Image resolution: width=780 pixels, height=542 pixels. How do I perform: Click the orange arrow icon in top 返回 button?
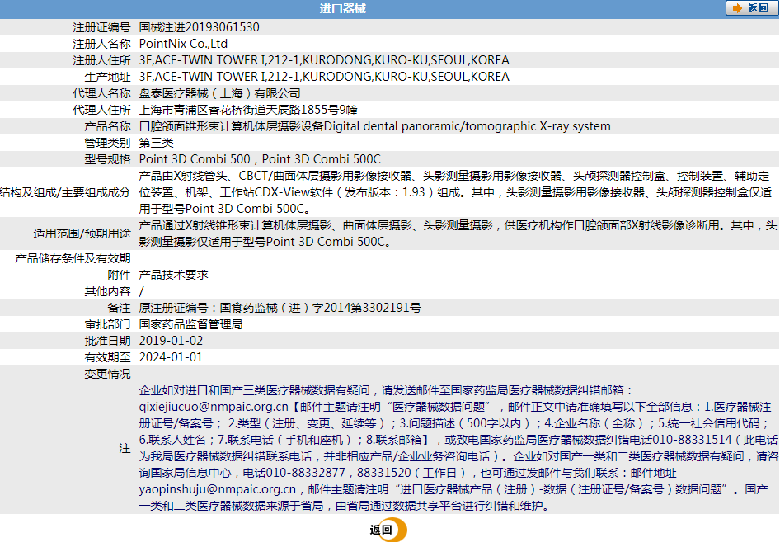click(x=737, y=8)
